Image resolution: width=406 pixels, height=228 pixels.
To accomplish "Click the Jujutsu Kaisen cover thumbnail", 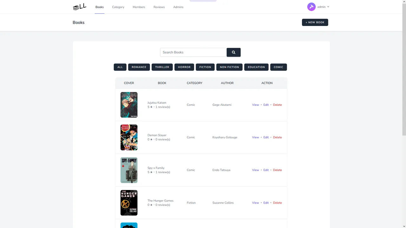I will [x=129, y=105].
